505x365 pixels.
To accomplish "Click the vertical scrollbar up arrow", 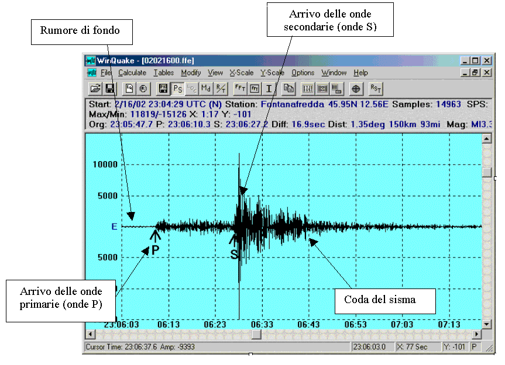I will pos(486,138).
